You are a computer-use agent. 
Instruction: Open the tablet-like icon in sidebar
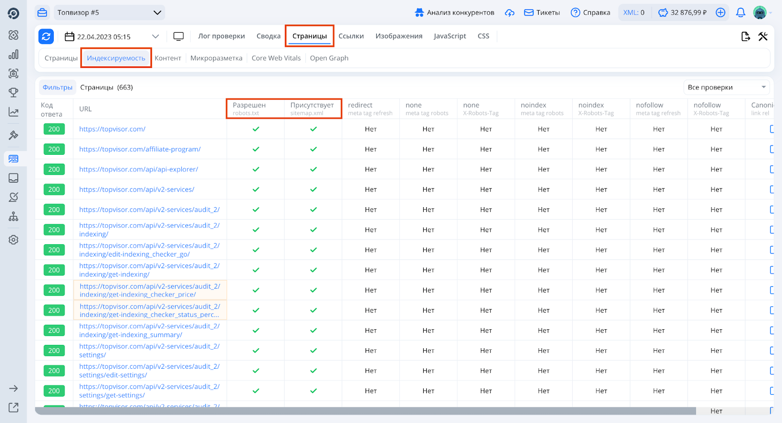click(x=14, y=178)
